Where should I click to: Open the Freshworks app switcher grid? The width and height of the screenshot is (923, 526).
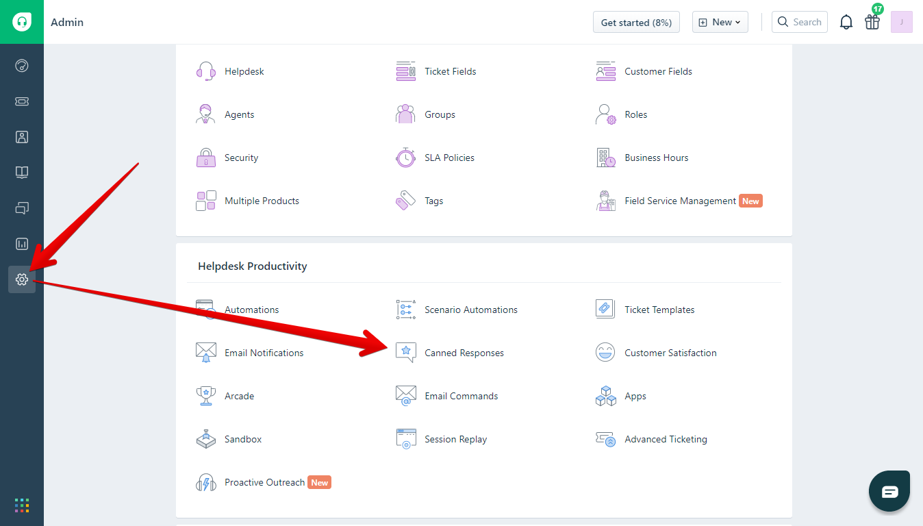[22, 505]
